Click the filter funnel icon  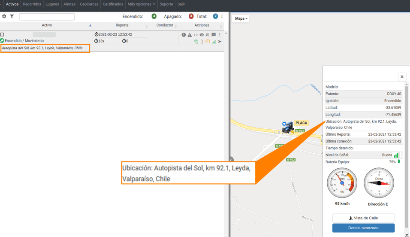click(x=12, y=16)
